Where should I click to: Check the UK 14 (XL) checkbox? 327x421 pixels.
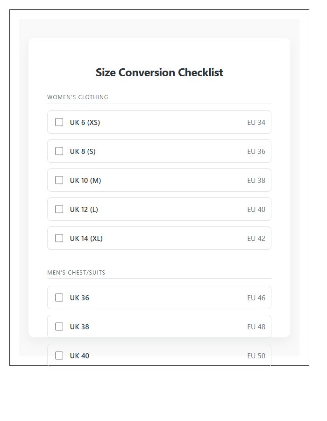(59, 238)
